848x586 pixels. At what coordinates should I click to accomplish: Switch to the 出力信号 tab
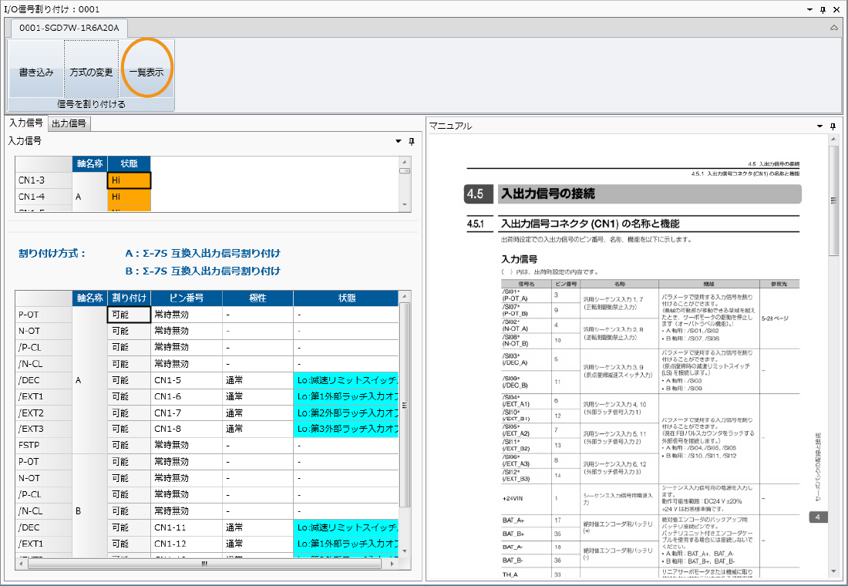pos(69,123)
